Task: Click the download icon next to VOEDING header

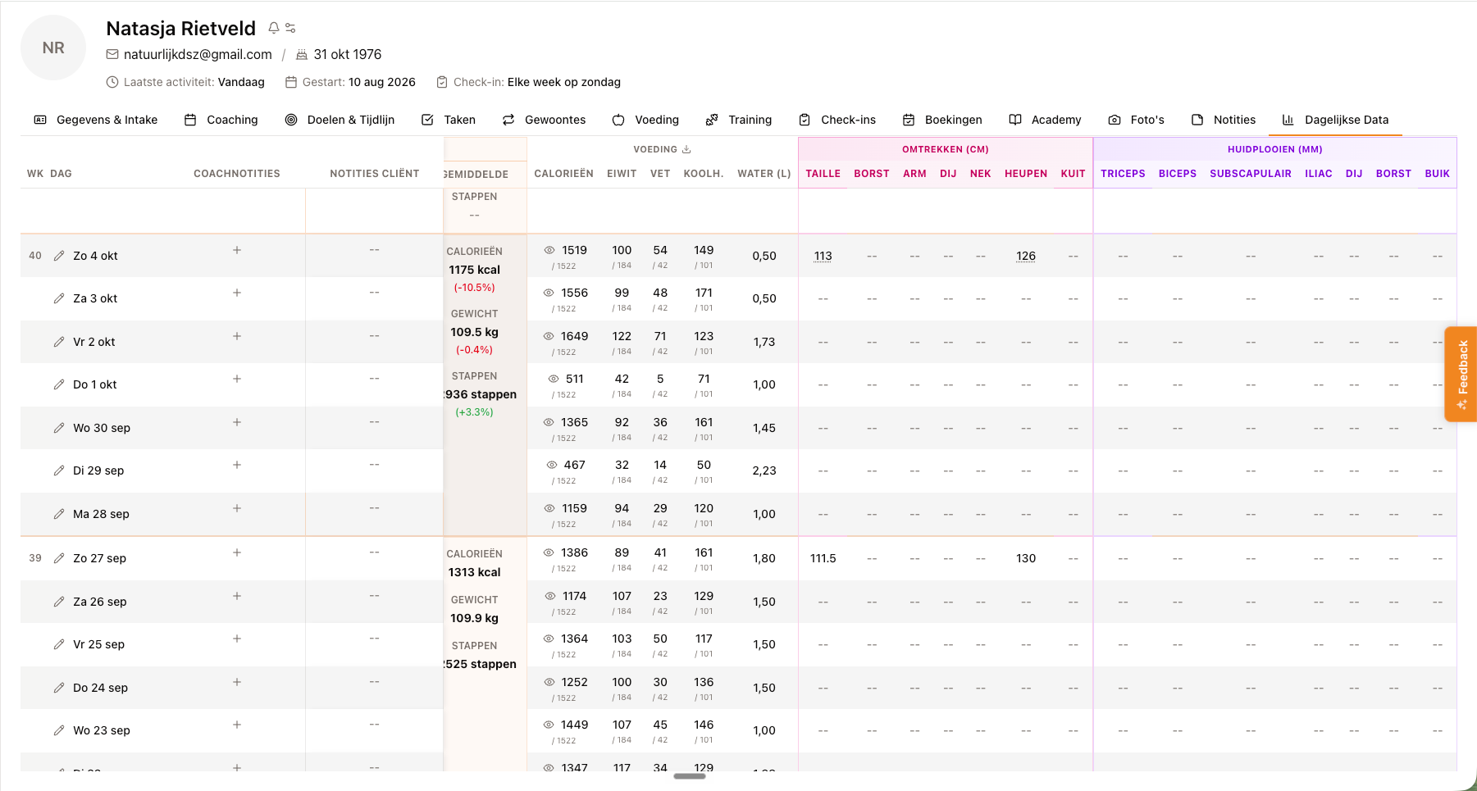Action: [686, 149]
